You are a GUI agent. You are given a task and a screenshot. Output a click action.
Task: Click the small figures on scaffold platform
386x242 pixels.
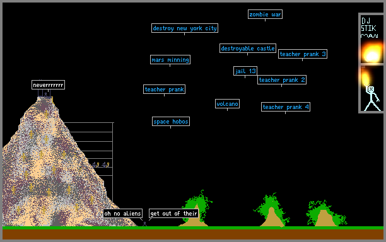coord(101,164)
